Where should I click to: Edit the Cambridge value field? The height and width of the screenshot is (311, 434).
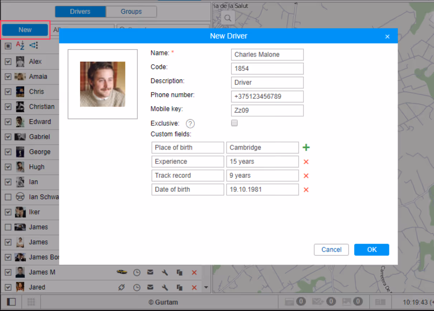(x=262, y=148)
